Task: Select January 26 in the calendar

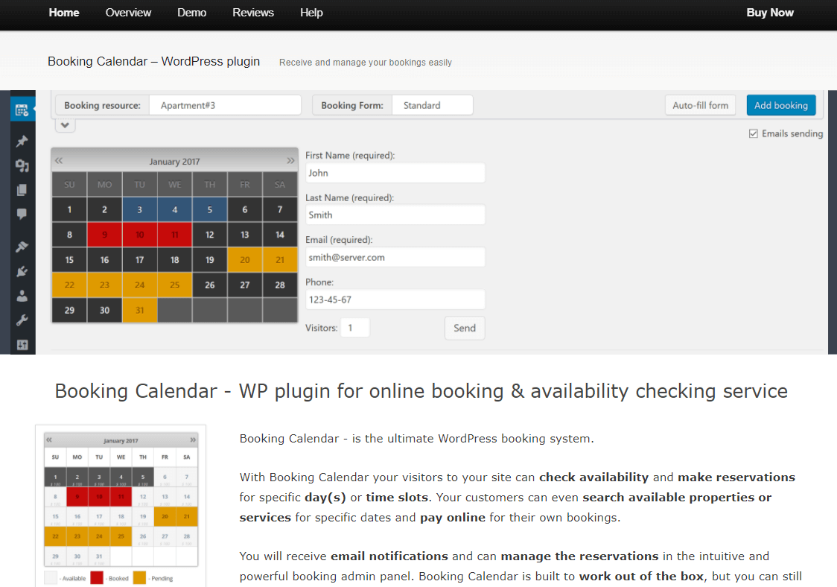Action: pos(210,285)
